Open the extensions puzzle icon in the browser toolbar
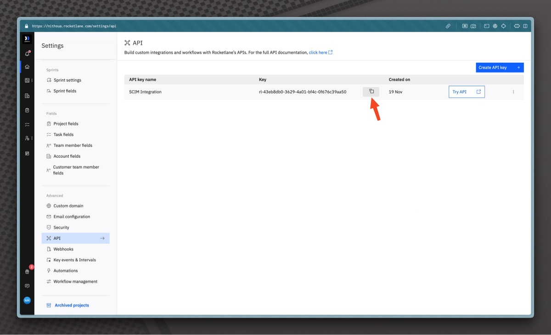This screenshot has width=551, height=335. (517, 26)
